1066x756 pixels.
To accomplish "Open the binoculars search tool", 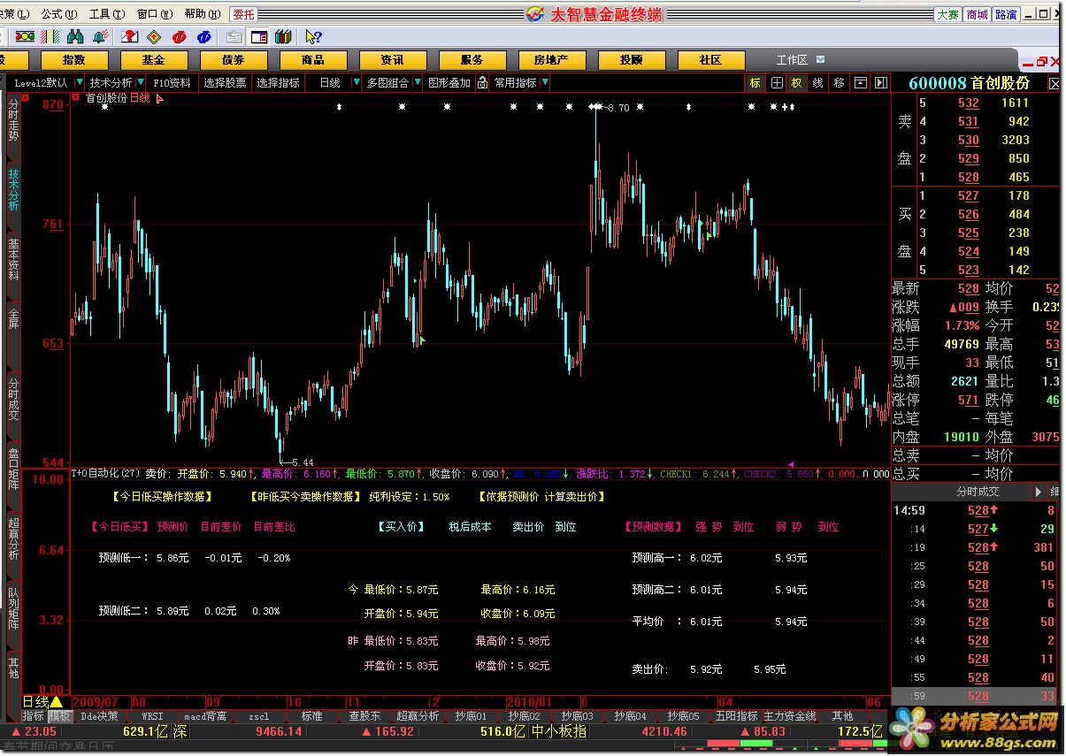I will (x=75, y=36).
